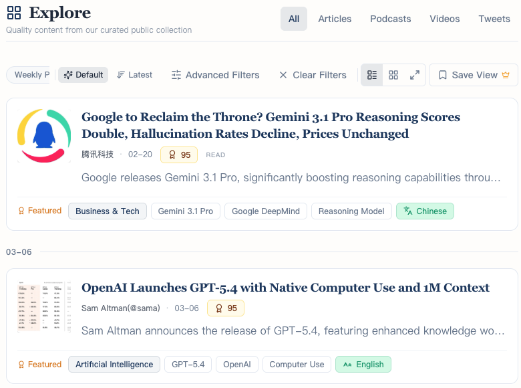Click the 03-06 date section header
521x388 pixels.
coord(19,252)
